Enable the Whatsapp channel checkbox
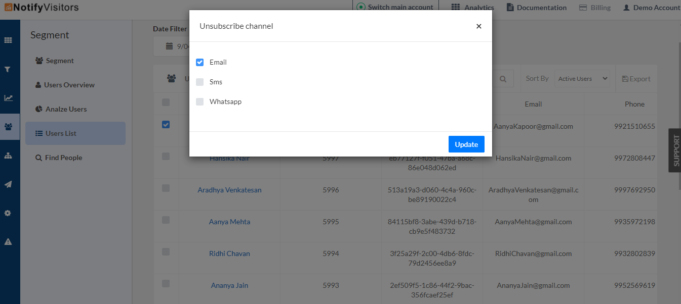Image resolution: width=681 pixels, height=304 pixels. [200, 102]
